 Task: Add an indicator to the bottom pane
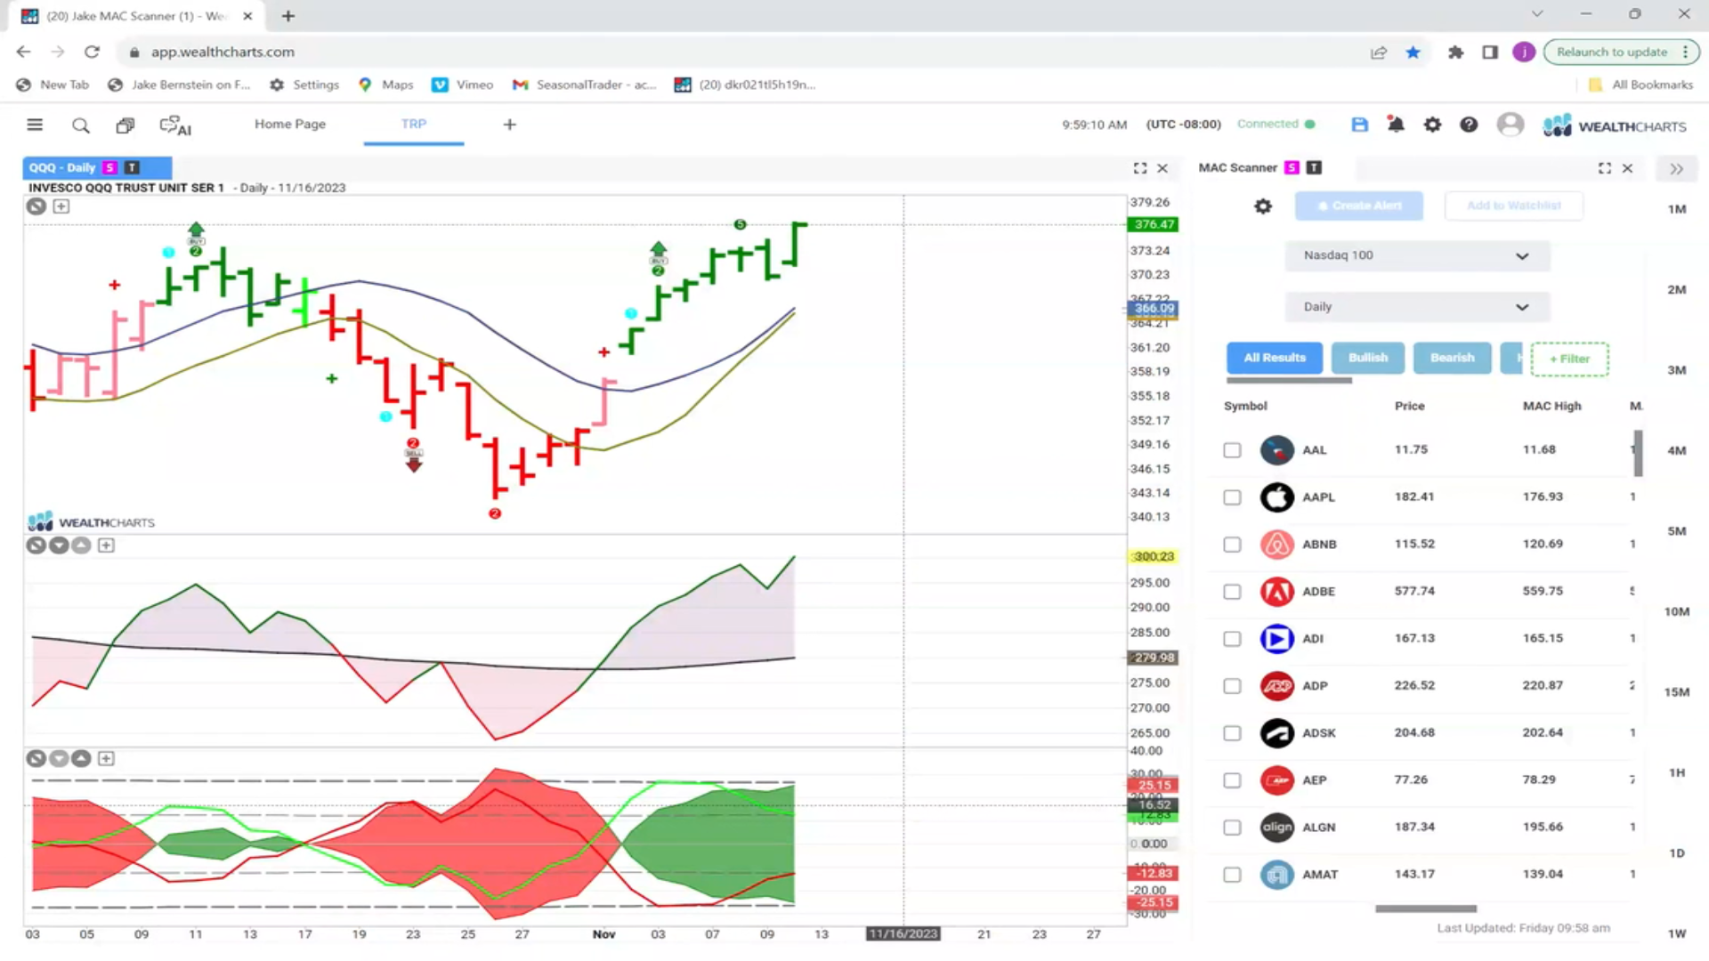106,759
